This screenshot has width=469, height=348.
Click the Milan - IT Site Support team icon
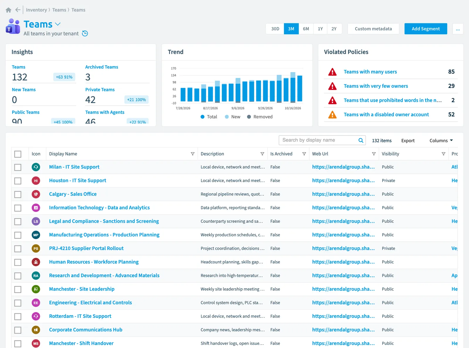pyautogui.click(x=36, y=167)
